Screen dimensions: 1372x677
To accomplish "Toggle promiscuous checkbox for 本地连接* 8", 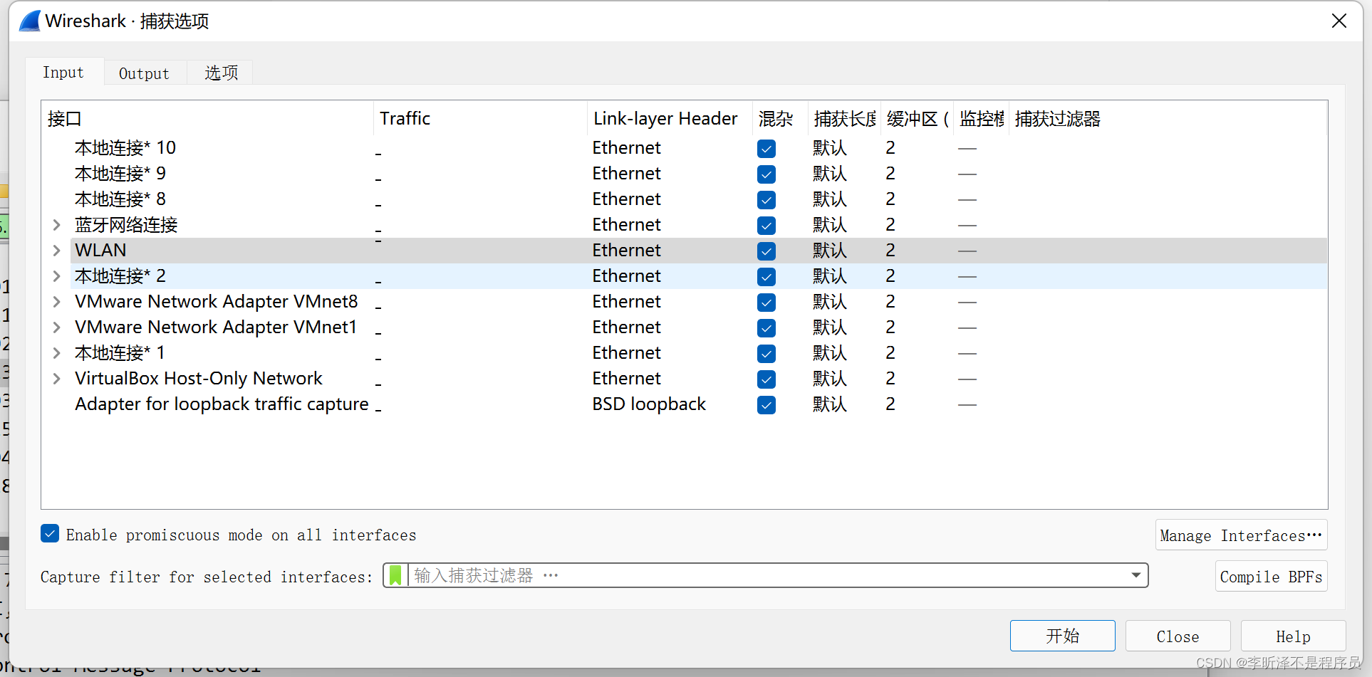I will point(766,200).
